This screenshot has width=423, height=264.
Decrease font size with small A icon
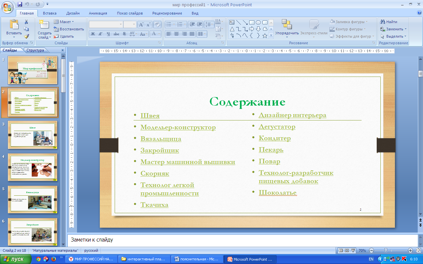point(148,24)
